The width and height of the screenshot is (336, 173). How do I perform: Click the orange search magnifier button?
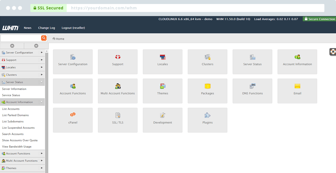[44, 38]
